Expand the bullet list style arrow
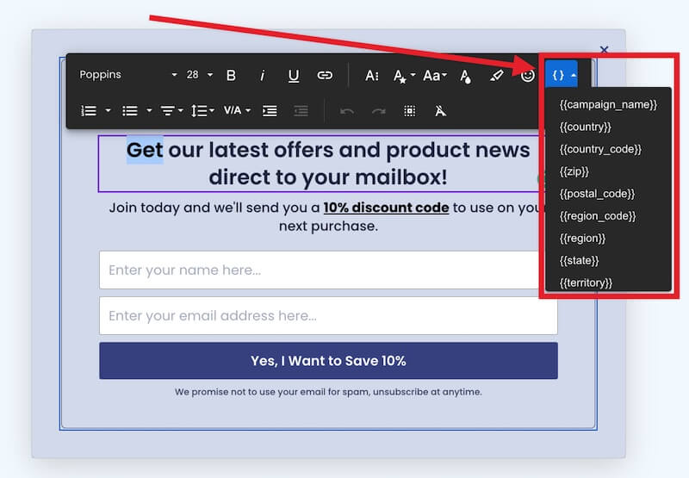The width and height of the screenshot is (689, 478). tap(149, 111)
